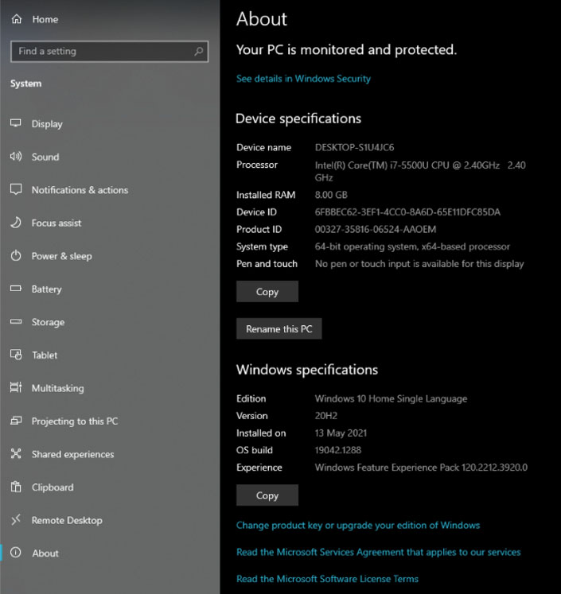Copy Windows specifications with Copy button
This screenshot has height=594, width=561.
(x=267, y=495)
